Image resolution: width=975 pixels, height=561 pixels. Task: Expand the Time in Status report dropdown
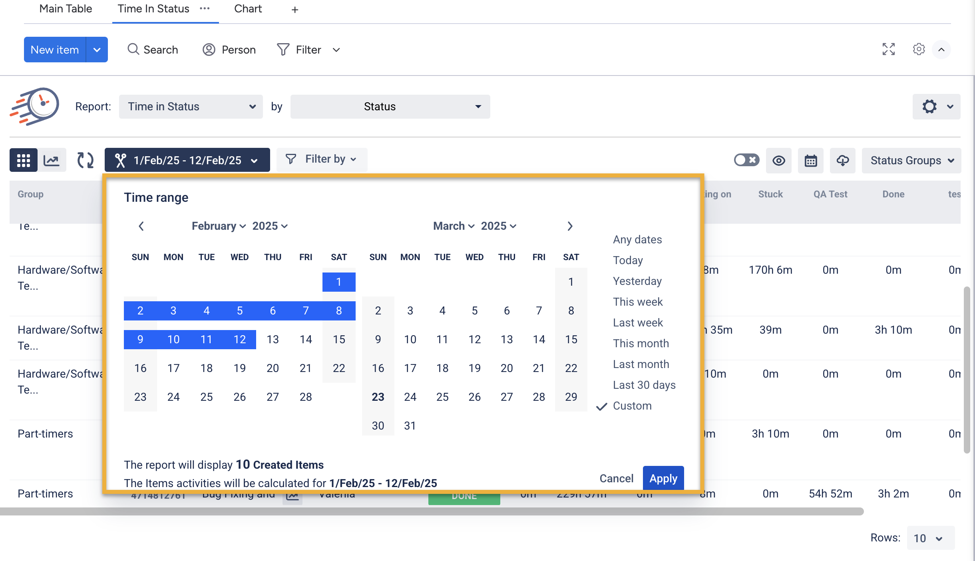[191, 107]
